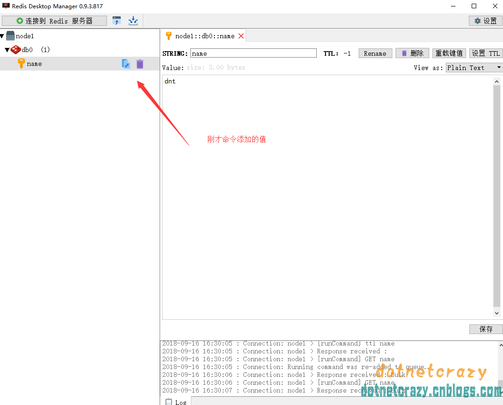Click the export connections toolbar icon
The width and height of the screenshot is (503, 405).
pos(133,21)
